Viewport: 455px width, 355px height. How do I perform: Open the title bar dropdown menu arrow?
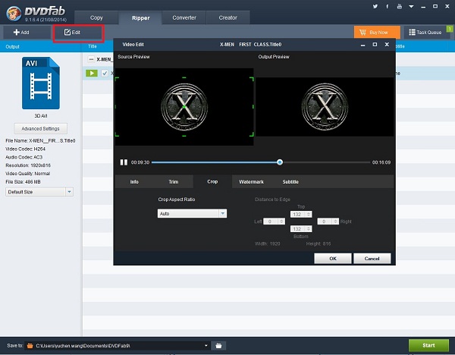pos(411,6)
